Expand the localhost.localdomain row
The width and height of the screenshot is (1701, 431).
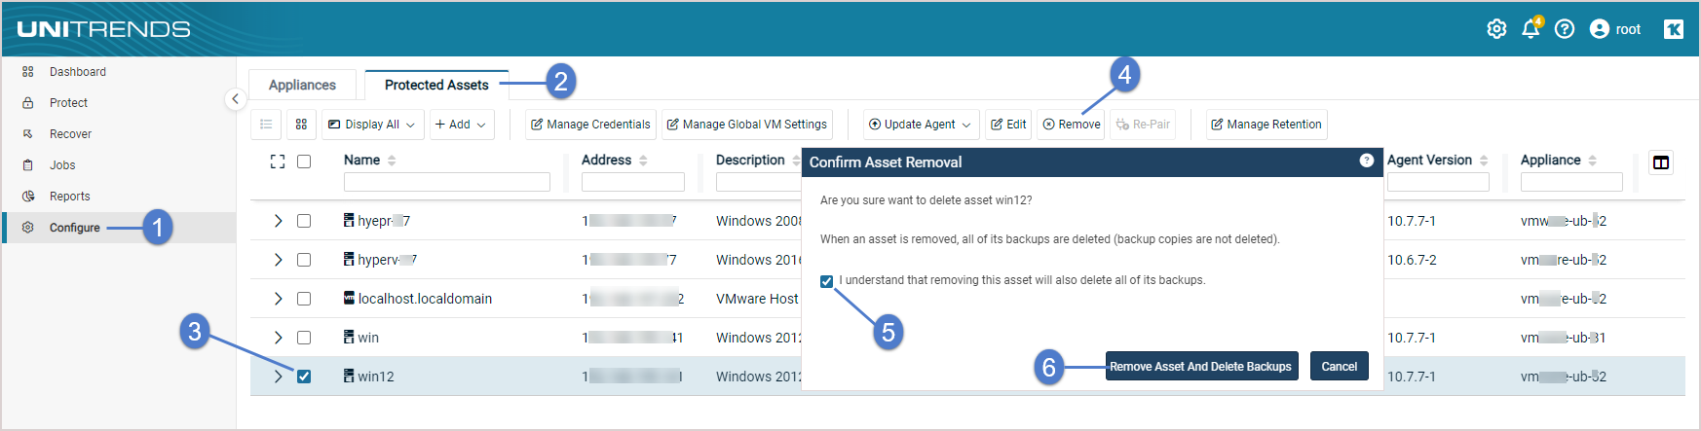[x=278, y=299]
